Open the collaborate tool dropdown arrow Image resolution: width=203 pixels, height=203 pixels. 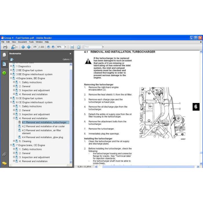(17, 47)
